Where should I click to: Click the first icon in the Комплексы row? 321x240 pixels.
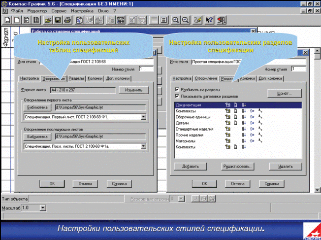point(228,111)
